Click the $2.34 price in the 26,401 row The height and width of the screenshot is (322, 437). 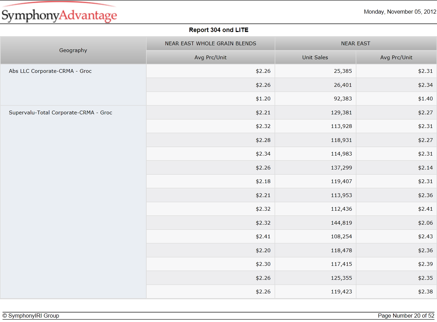[x=425, y=85]
